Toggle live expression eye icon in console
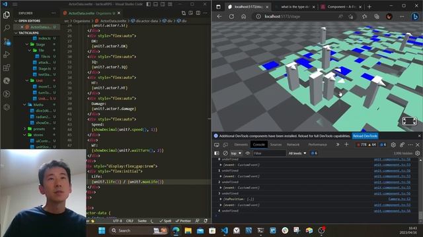 pyautogui.click(x=247, y=153)
